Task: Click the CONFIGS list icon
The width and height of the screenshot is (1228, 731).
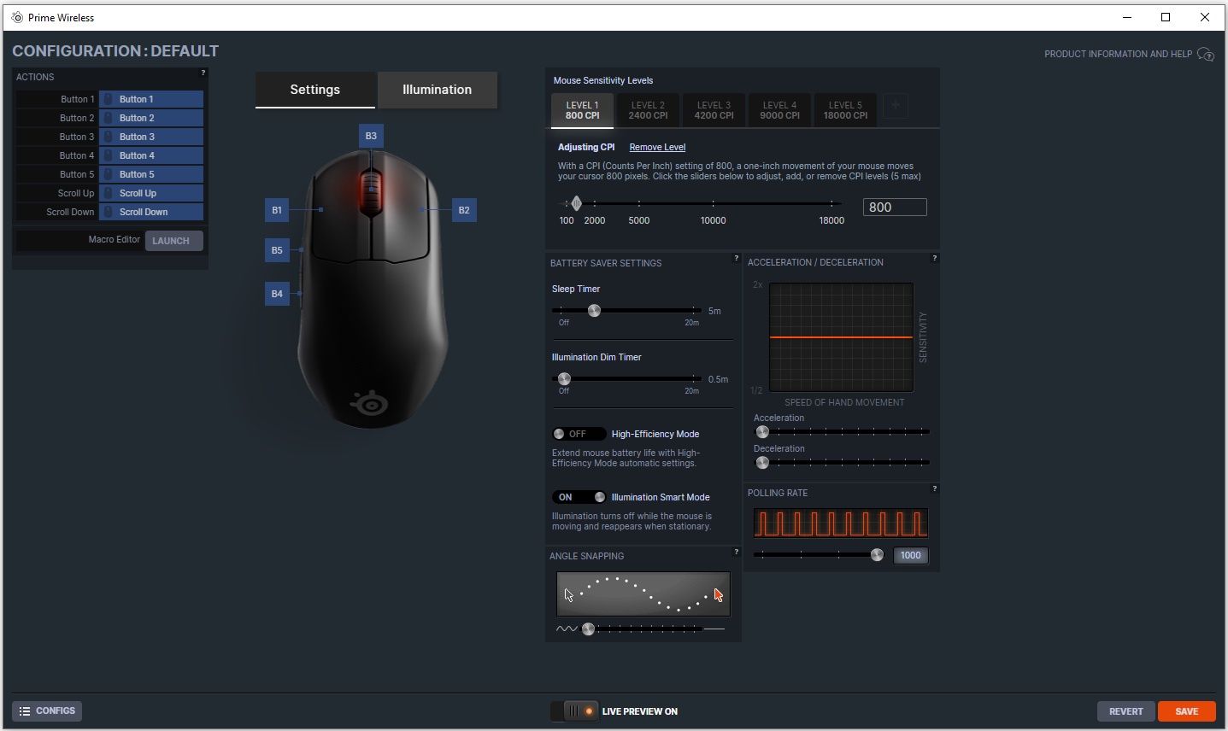Action: [x=25, y=711]
